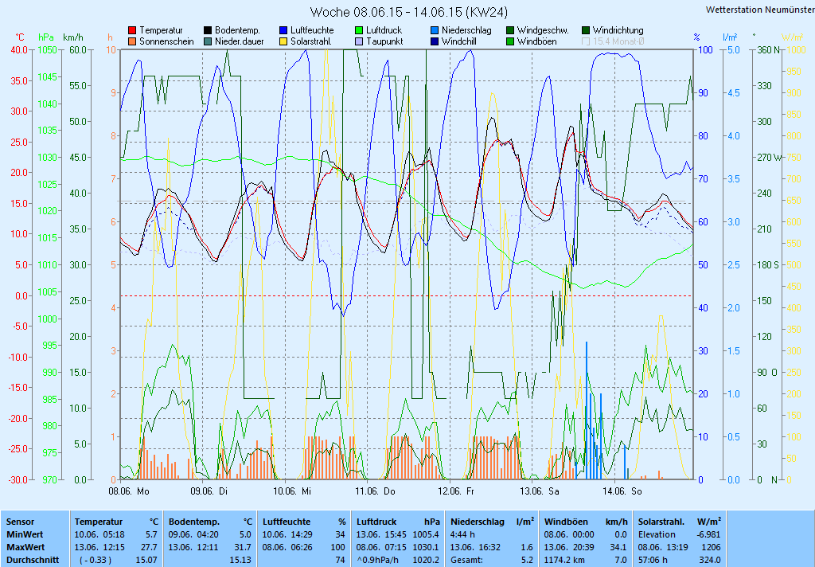Click the lavender Taupunkt legend swatch
815x567 pixels.
click(359, 41)
